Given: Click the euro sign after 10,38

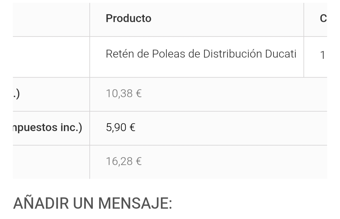Looking at the screenshot, I should coord(139,94).
